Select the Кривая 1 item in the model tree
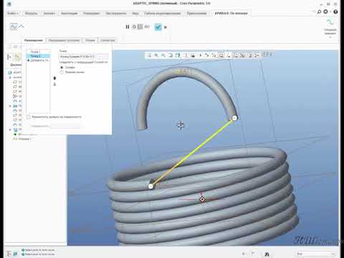Viewport: 344px width, 258px height. (22, 139)
